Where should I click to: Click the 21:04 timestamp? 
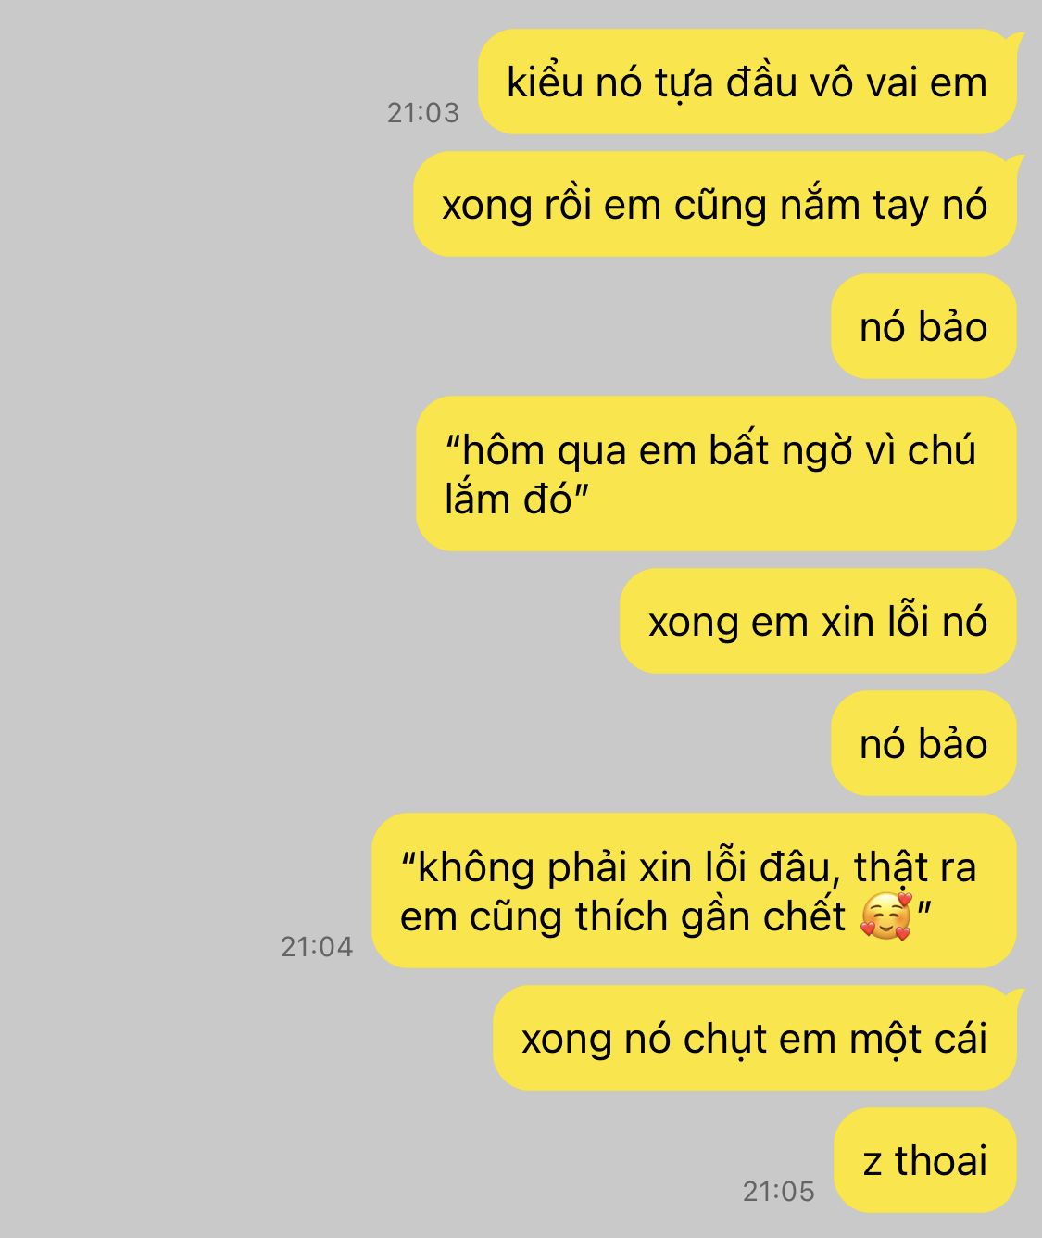pyautogui.click(x=317, y=946)
